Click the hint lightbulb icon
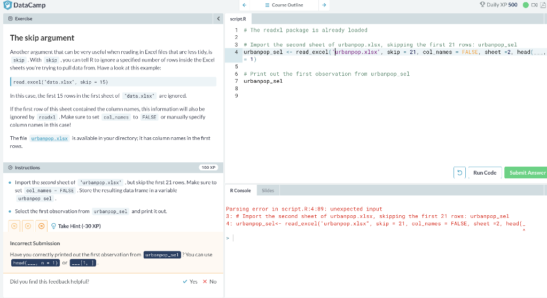Image resolution: width=547 pixels, height=298 pixels. [x=54, y=226]
